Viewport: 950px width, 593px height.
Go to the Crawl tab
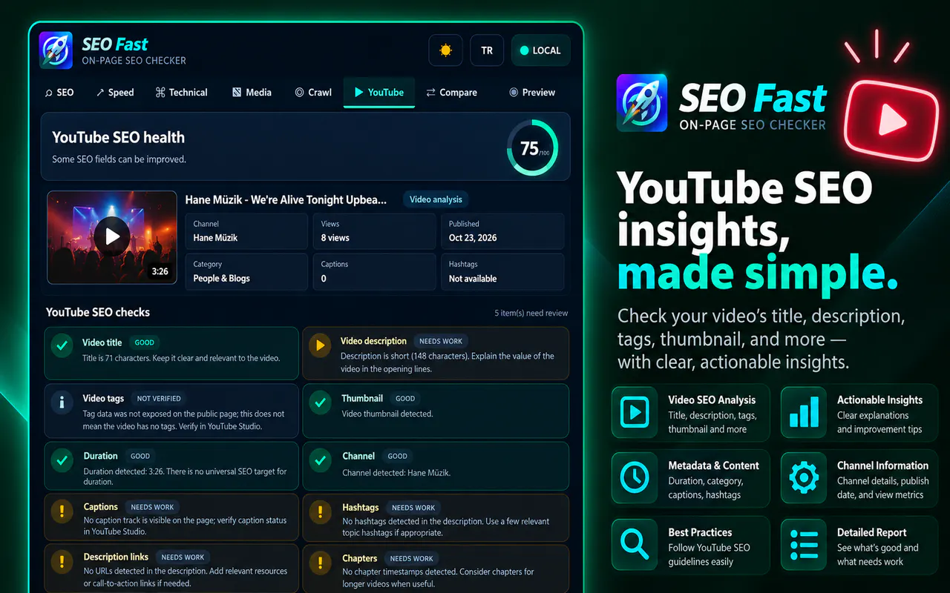313,93
